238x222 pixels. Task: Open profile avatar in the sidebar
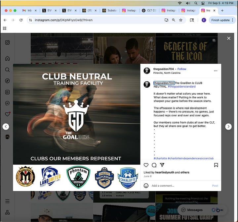[x=7, y=137]
